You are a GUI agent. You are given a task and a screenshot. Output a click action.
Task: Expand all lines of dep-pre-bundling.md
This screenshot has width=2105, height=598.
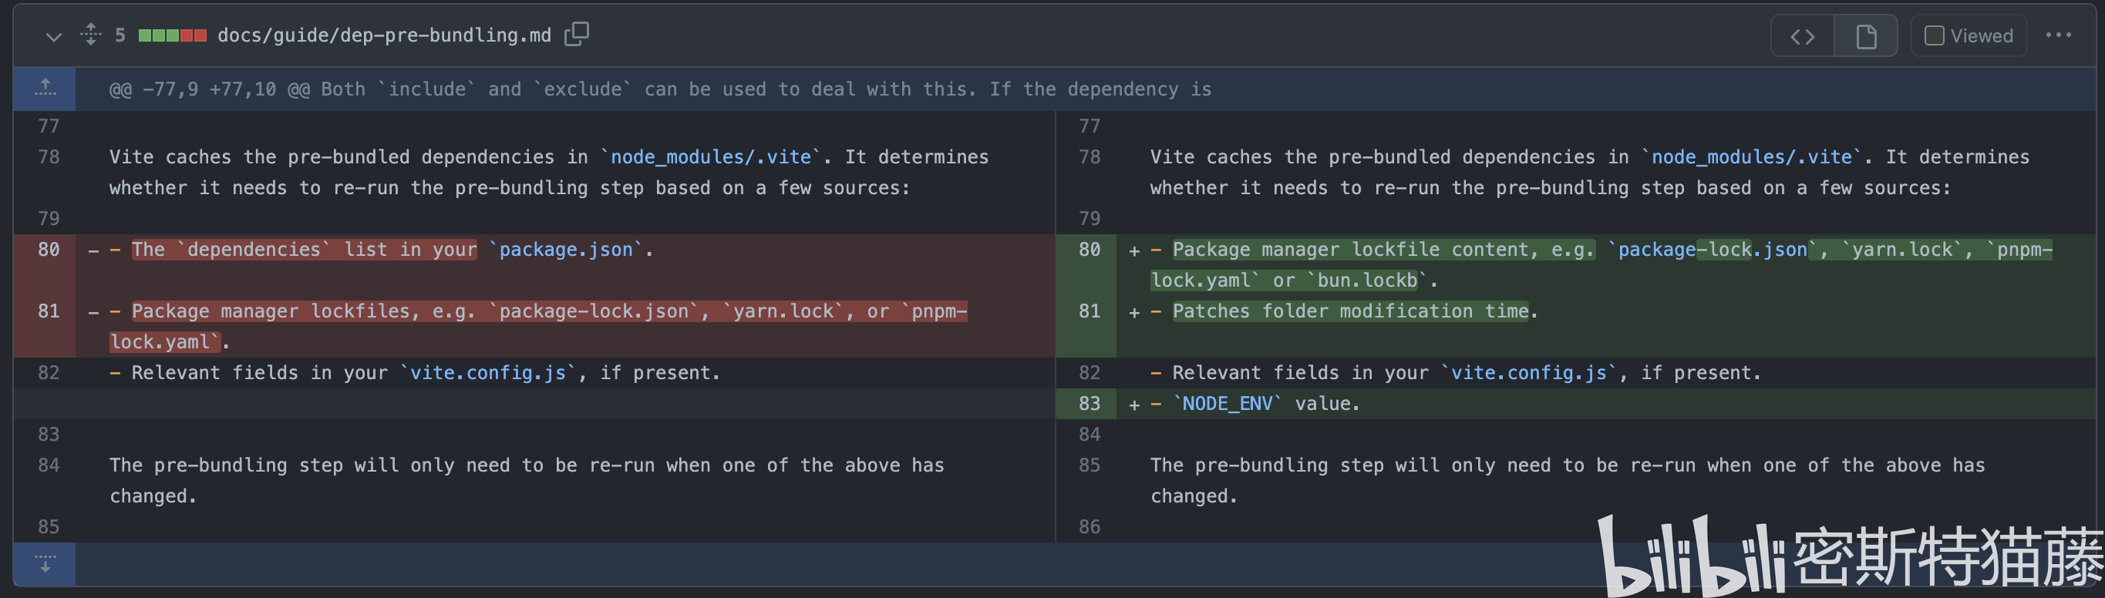point(91,35)
